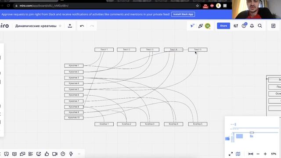Export the board with upload icon
The height and width of the screenshot is (158, 281).
pos(70,26)
